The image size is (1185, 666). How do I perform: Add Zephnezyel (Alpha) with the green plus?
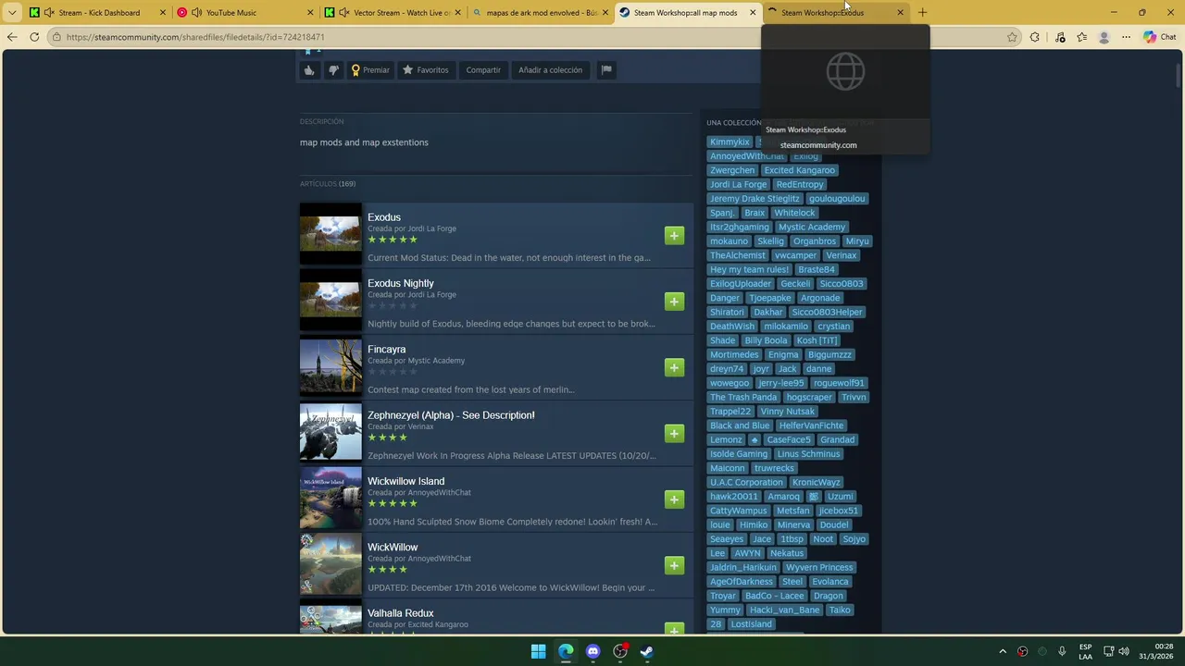[674, 434]
